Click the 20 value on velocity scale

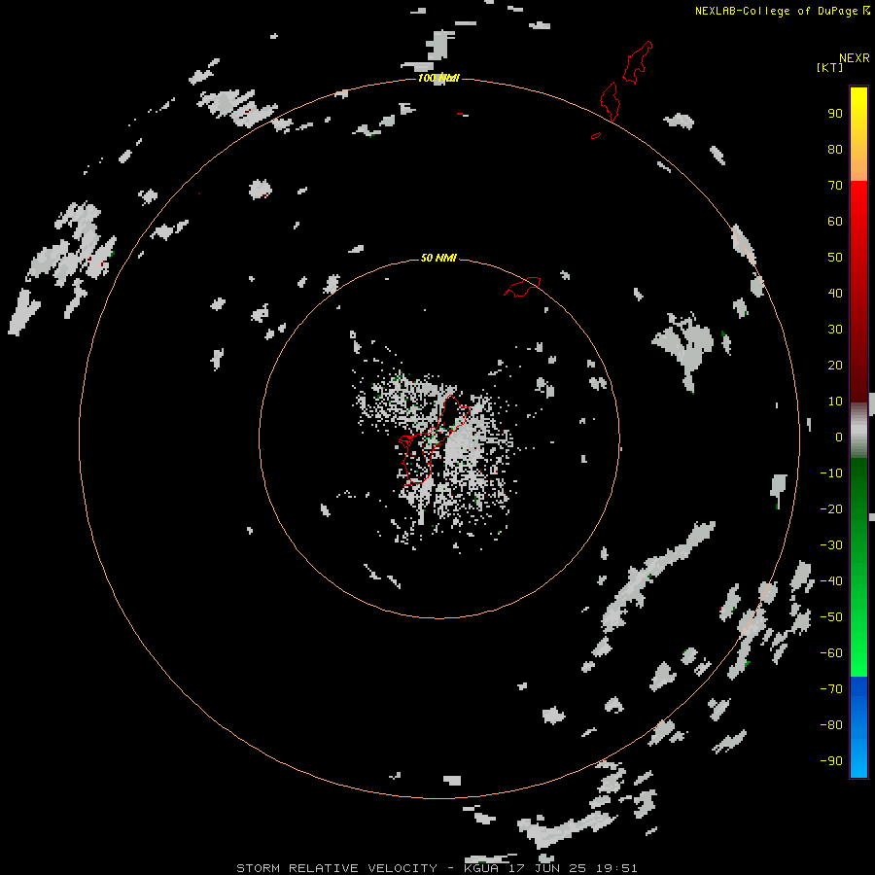click(835, 365)
